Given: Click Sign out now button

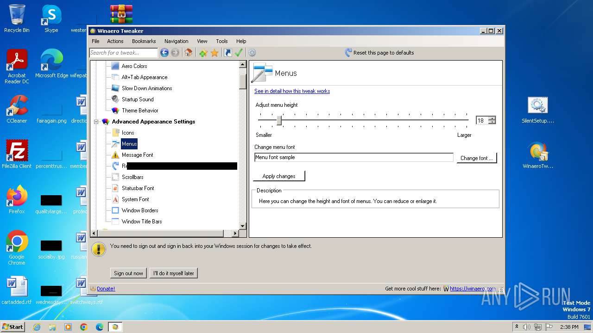Looking at the screenshot, I should [x=129, y=273].
